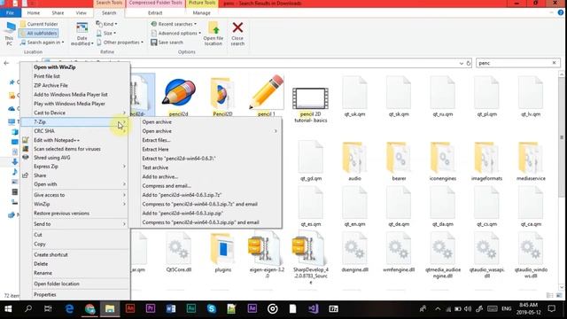Image resolution: width=567 pixels, height=319 pixels.
Task: Expand the address bar history dropdown
Action: tap(461, 63)
